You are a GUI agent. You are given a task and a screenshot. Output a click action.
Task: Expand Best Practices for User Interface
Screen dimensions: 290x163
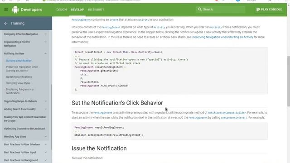click(x=45, y=144)
